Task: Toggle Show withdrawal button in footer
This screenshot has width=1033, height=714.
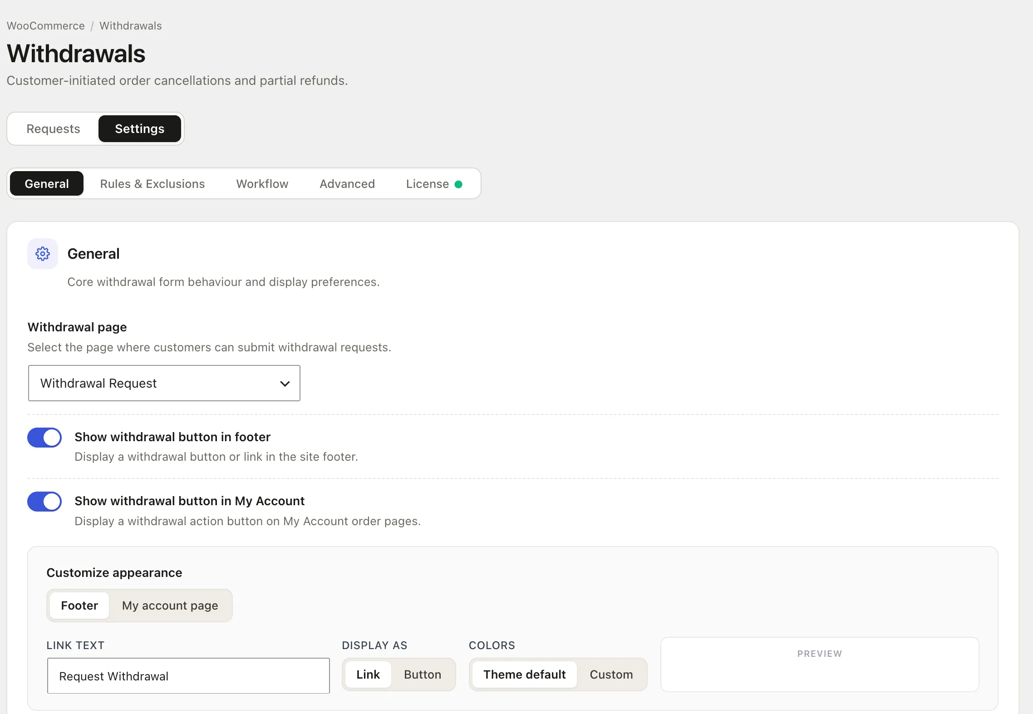Action: [44, 438]
